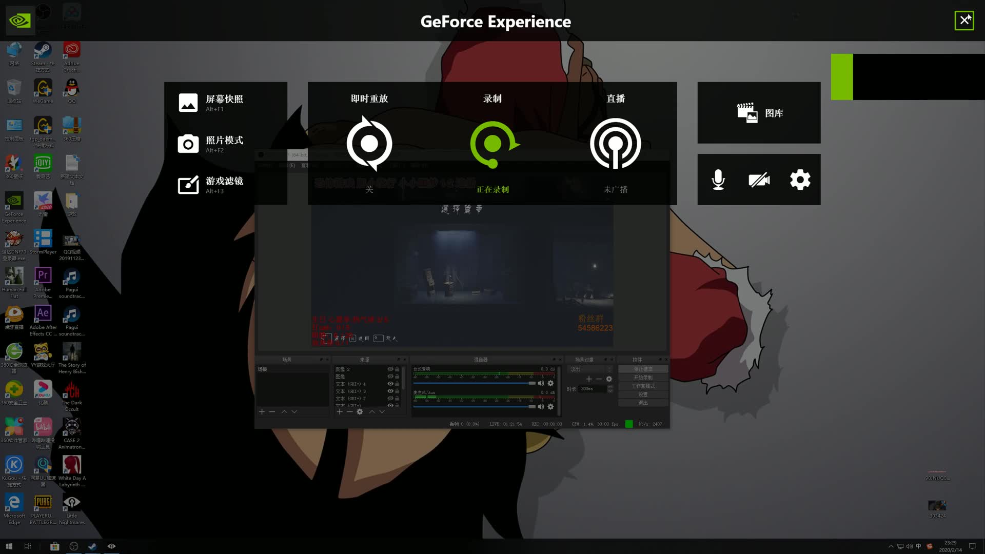Expand OBS 来源 sources list
This screenshot has width=985, height=554.
pos(399,359)
